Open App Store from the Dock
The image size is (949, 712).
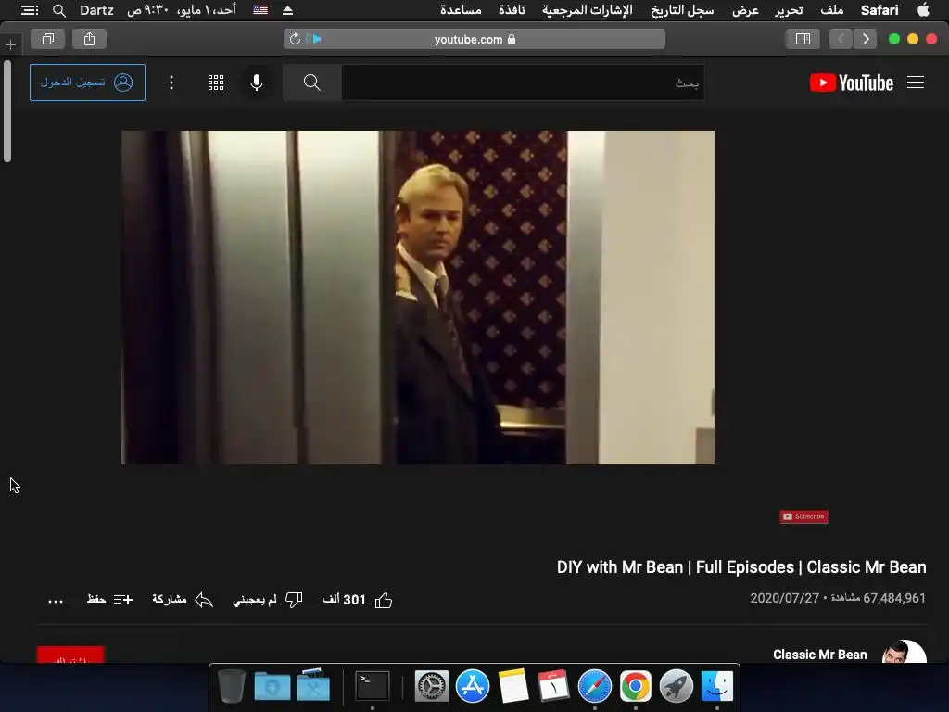(x=472, y=686)
